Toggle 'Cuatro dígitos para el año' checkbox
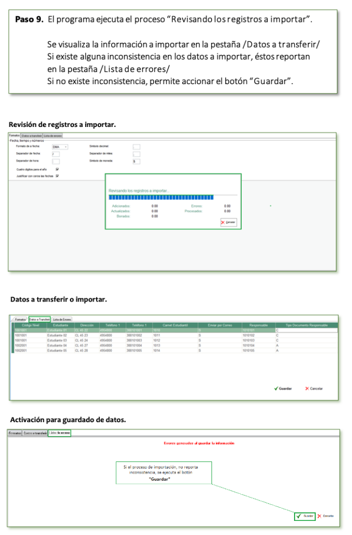 point(57,169)
